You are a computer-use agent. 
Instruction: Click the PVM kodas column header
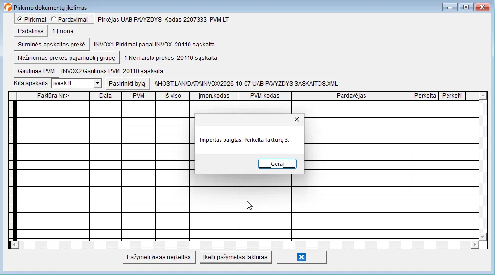(265, 95)
